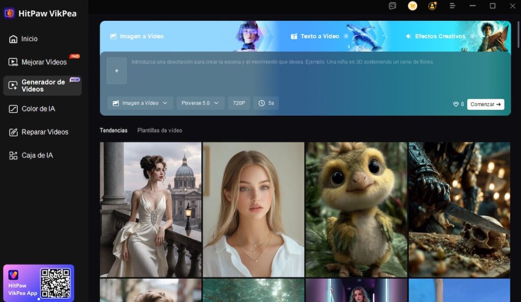
Task: Click the plus box to add an image
Action: pyautogui.click(x=117, y=71)
